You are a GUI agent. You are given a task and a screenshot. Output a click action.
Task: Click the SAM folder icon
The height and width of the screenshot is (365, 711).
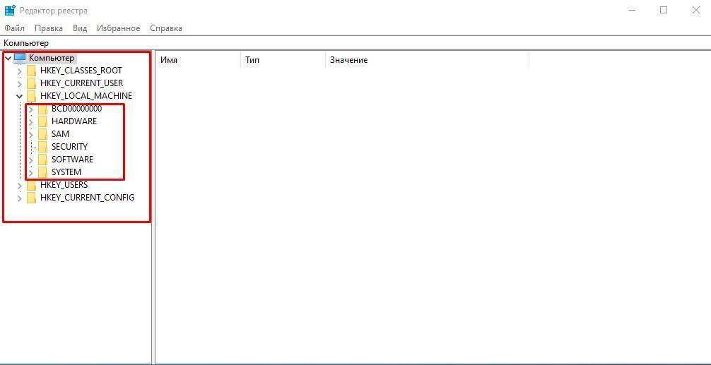[x=42, y=134]
